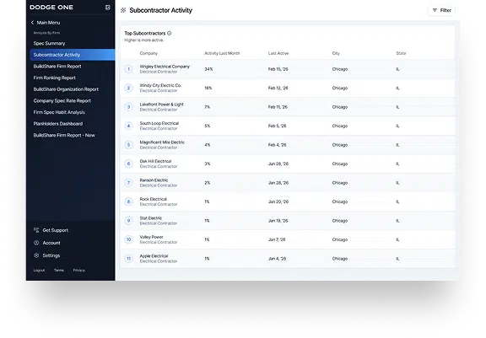Sort by Last Active column header
The height and width of the screenshot is (338, 486).
(x=278, y=53)
